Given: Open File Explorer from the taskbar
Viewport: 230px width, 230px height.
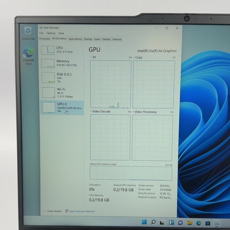Looking at the screenshot, I should (x=190, y=223).
